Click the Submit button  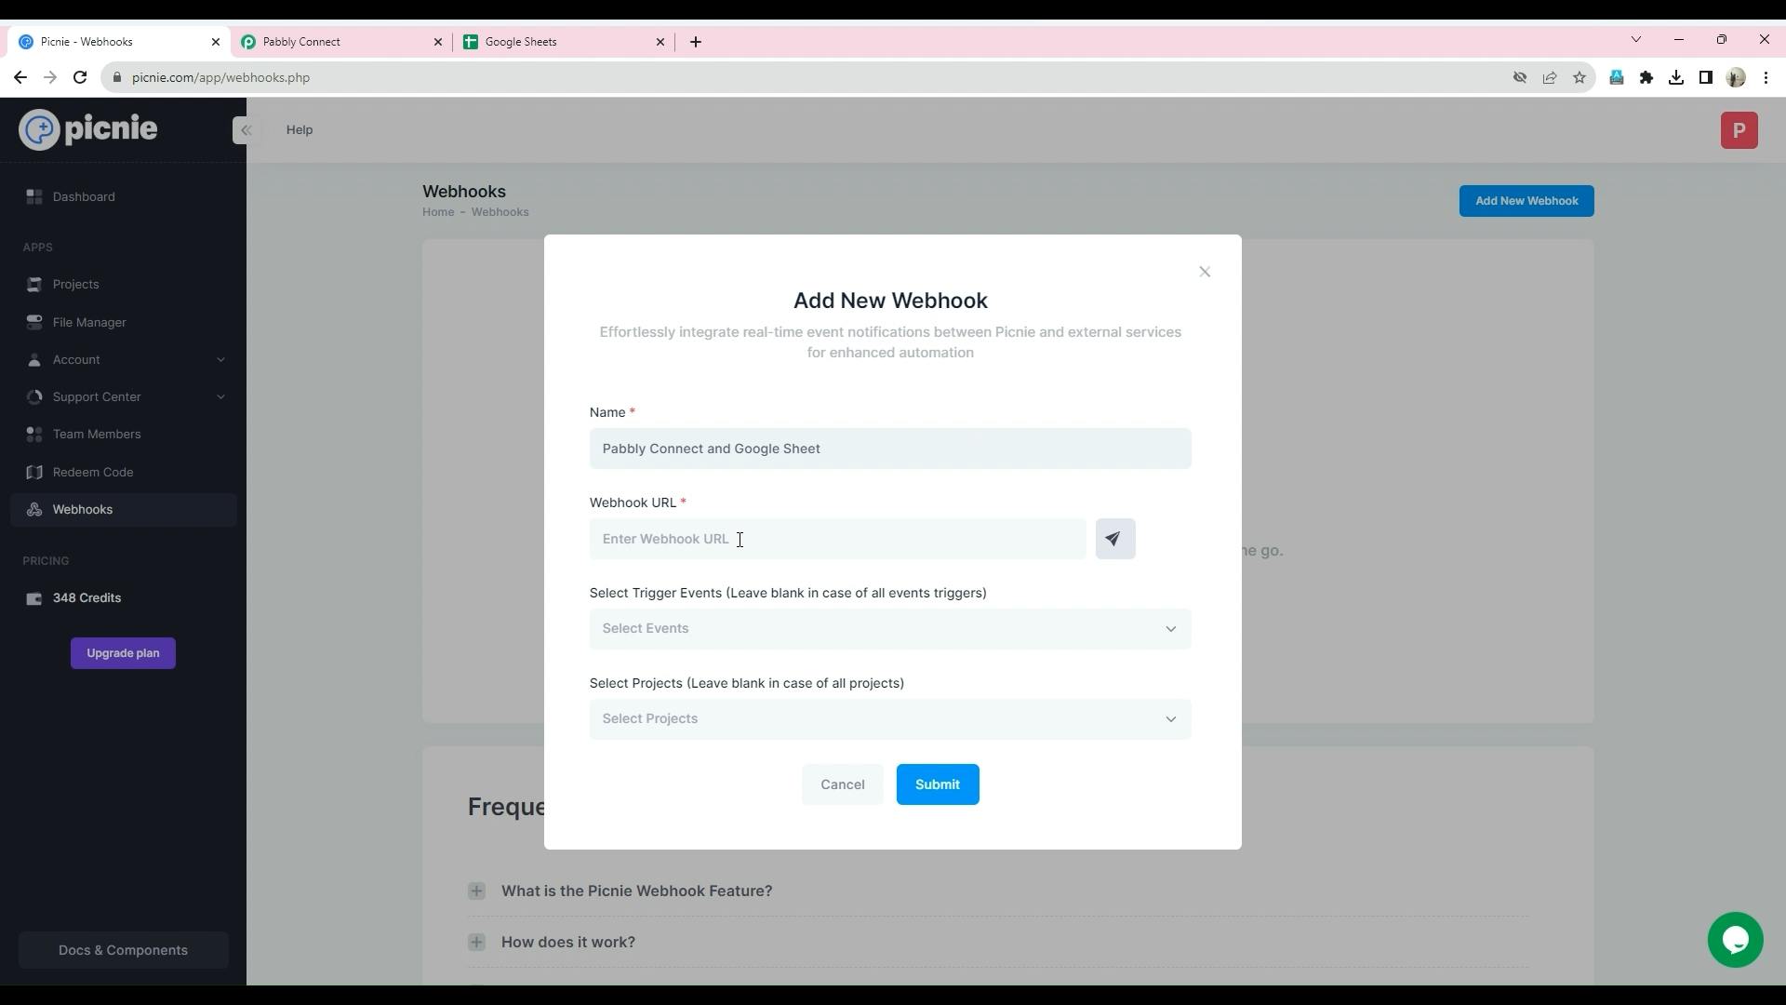point(938,784)
